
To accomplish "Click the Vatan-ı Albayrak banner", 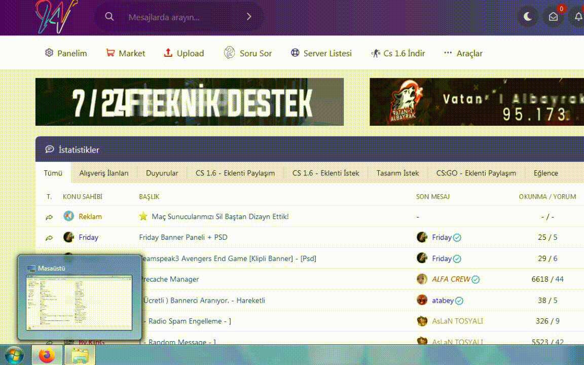I will click(x=477, y=102).
